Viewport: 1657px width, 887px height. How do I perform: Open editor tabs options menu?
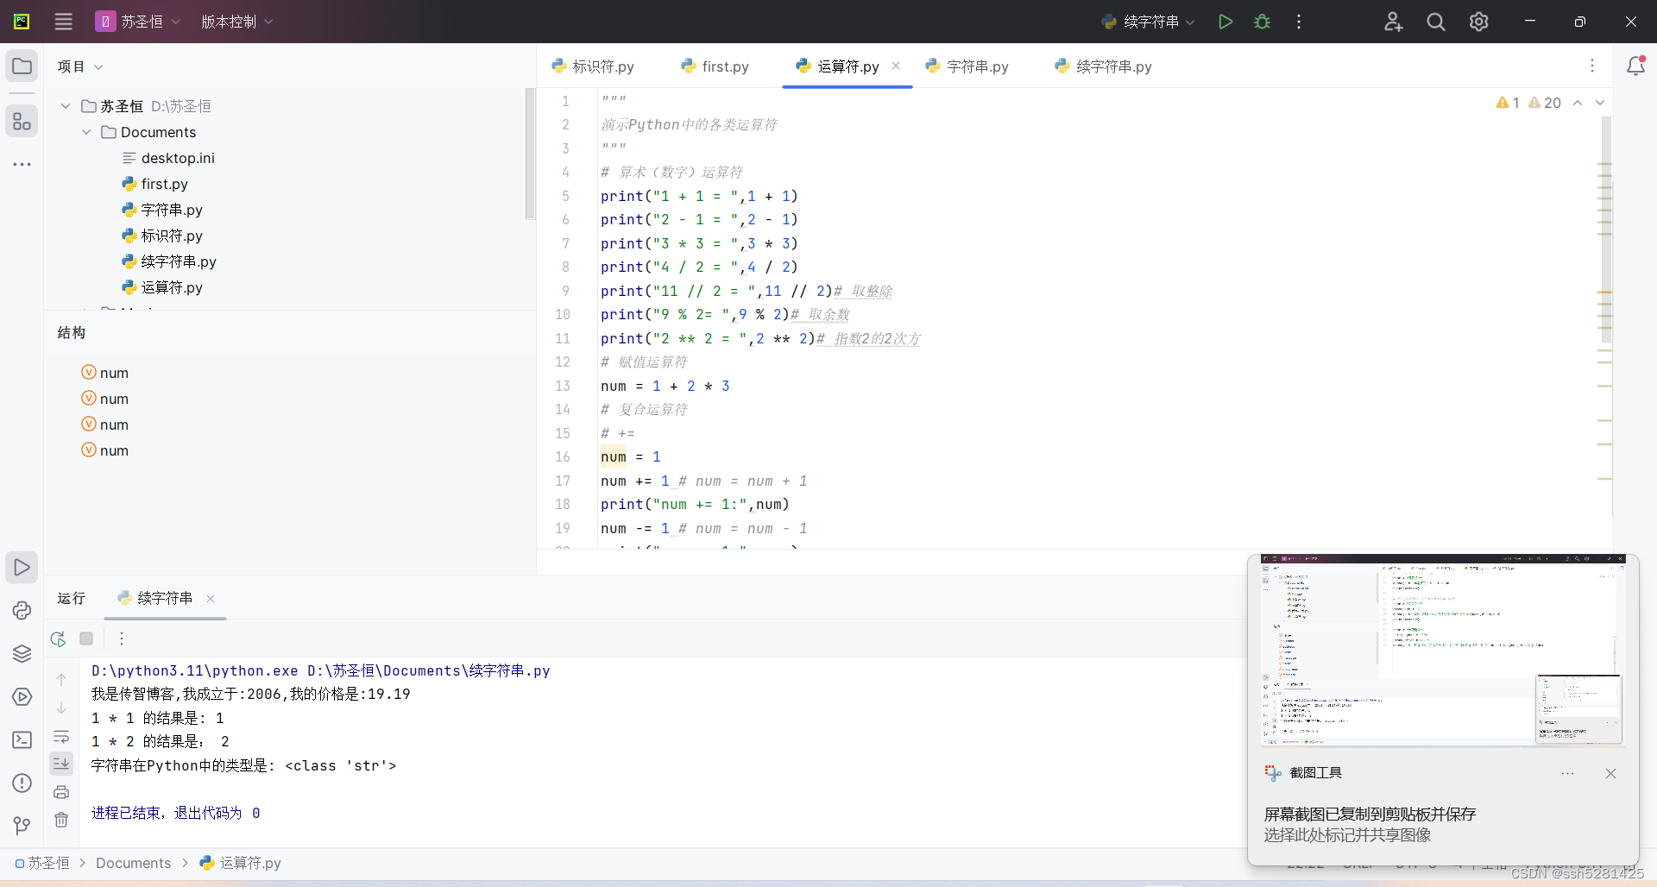tap(1592, 66)
